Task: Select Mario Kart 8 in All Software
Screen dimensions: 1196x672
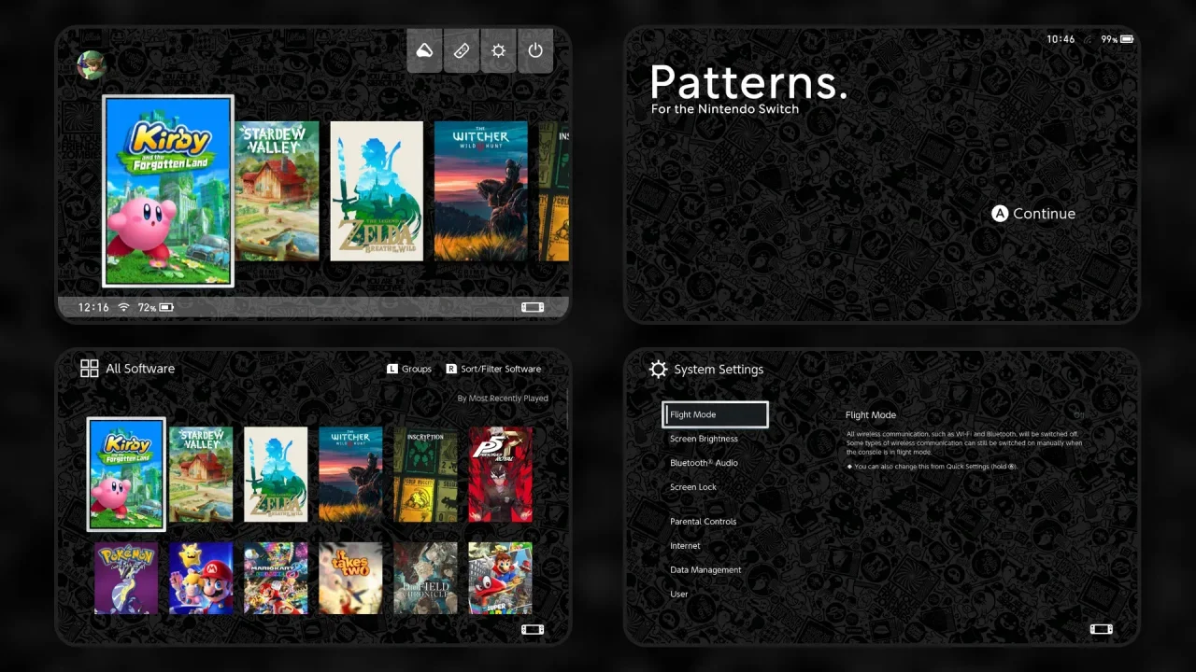Action: click(276, 578)
